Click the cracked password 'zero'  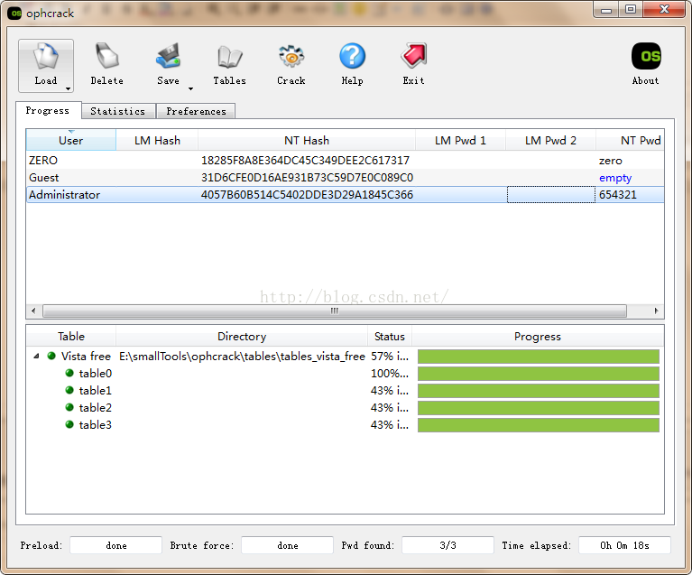611,161
